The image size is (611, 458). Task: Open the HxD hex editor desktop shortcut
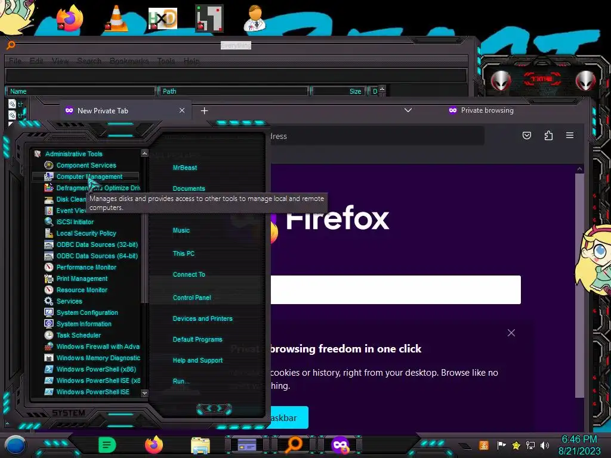coord(163,18)
